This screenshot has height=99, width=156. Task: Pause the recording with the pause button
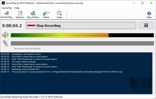tap(146, 25)
